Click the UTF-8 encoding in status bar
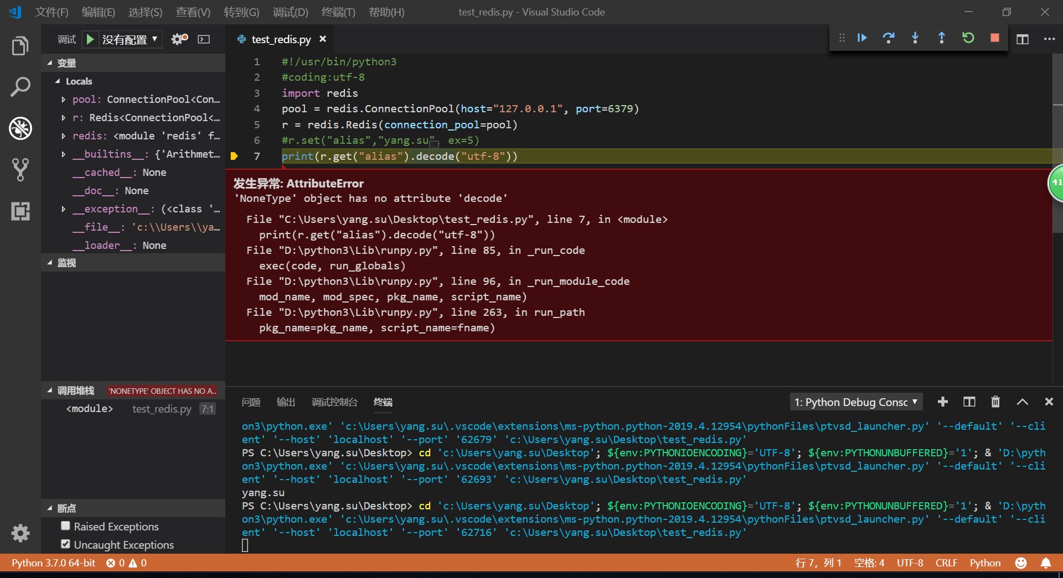This screenshot has width=1063, height=578. pyautogui.click(x=910, y=563)
